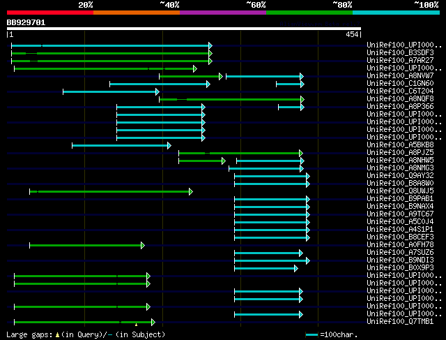Click the cyan ~100% identity legend segment
Image resolution: width=446 pixels, height=340 pixels.
click(x=397, y=13)
